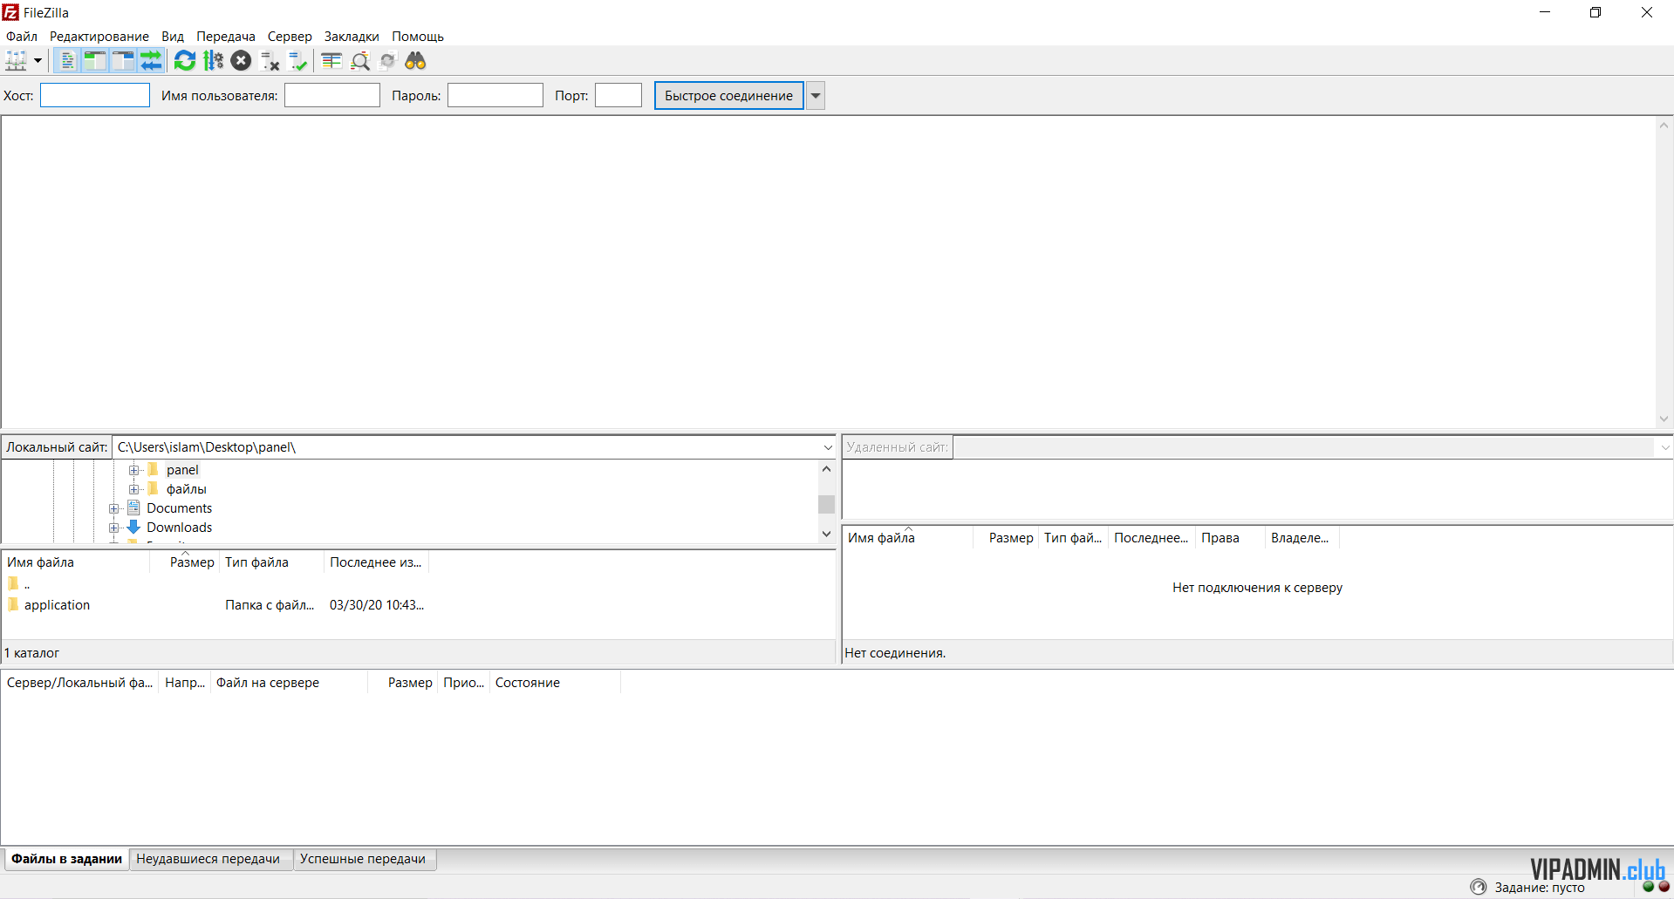Open the Site Manager dropdown arrow
Screen dimensions: 1674x899
pos(38,61)
